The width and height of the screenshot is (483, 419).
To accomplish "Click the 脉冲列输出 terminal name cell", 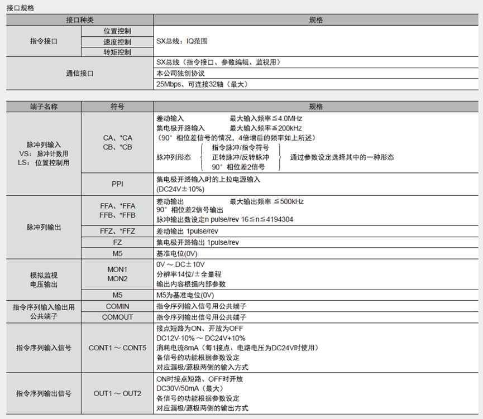I will [x=44, y=227].
